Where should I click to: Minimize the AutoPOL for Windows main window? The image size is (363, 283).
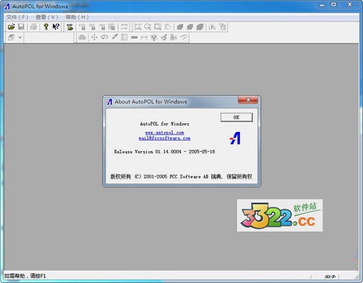tap(322, 5)
